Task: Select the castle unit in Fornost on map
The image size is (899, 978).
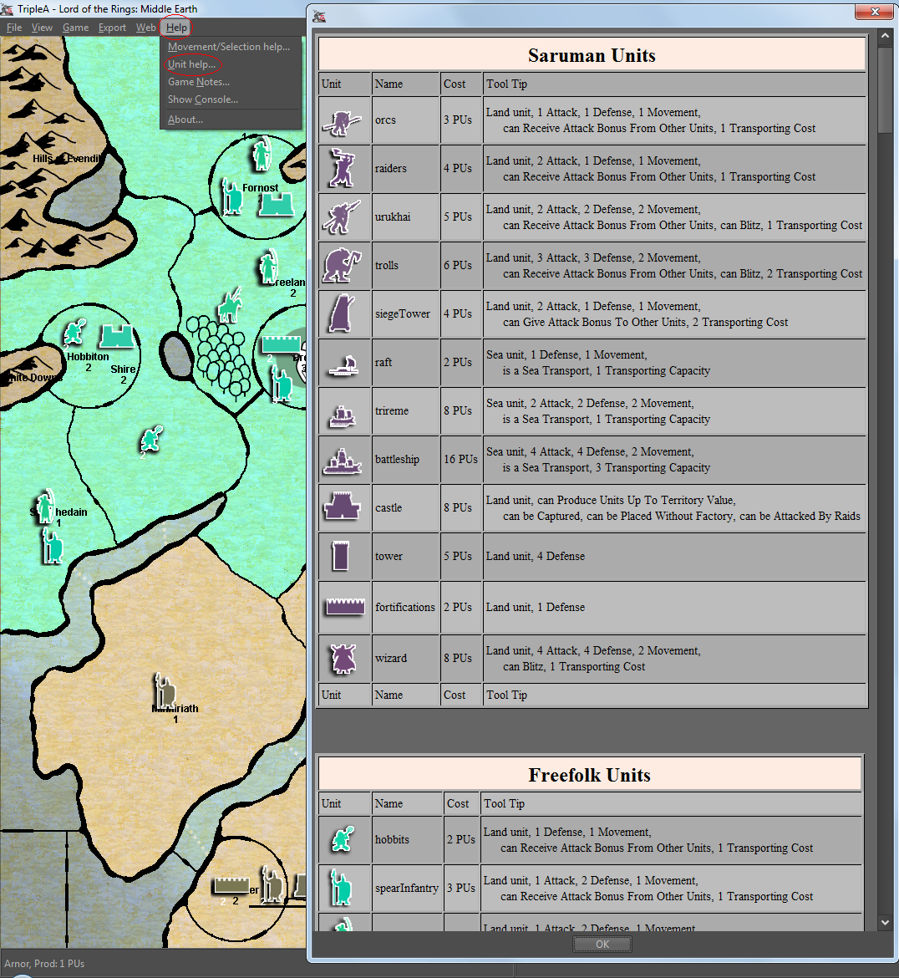Action: pyautogui.click(x=277, y=205)
